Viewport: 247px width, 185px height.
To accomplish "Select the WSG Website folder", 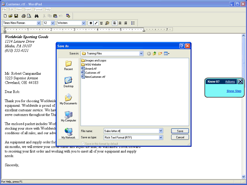I will (91, 64).
